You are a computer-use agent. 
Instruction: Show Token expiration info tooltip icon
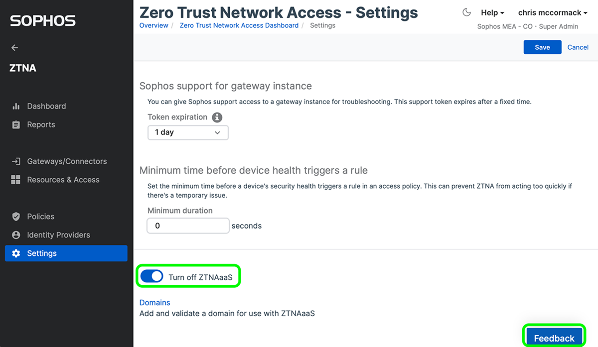coord(217,117)
